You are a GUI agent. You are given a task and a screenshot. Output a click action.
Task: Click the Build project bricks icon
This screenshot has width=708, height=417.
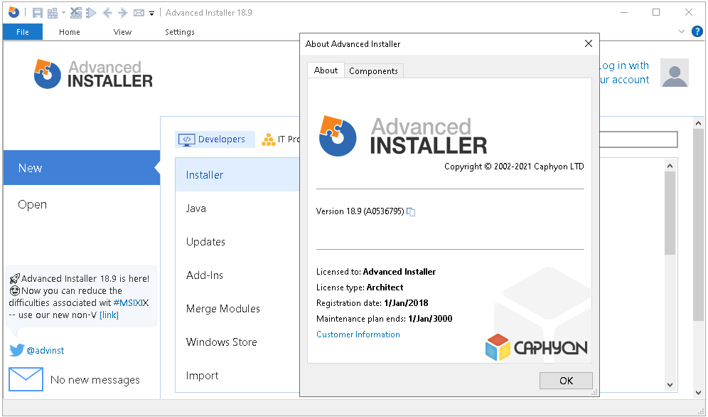(x=53, y=13)
